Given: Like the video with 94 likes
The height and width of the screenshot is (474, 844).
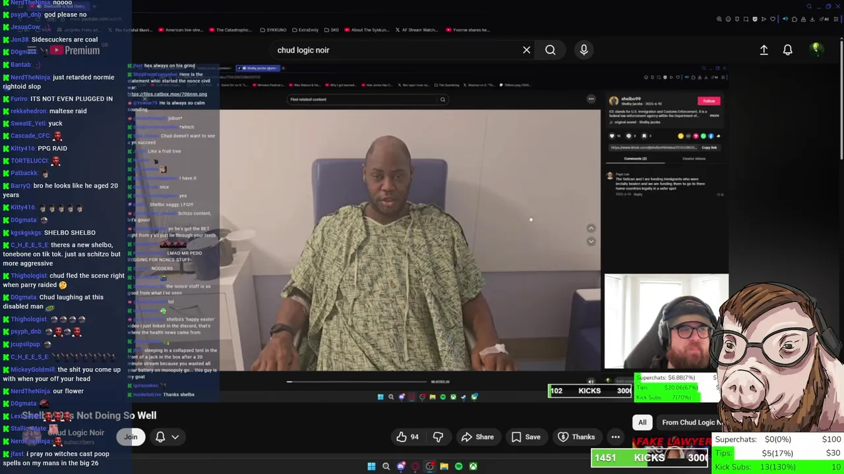Looking at the screenshot, I should [407, 437].
